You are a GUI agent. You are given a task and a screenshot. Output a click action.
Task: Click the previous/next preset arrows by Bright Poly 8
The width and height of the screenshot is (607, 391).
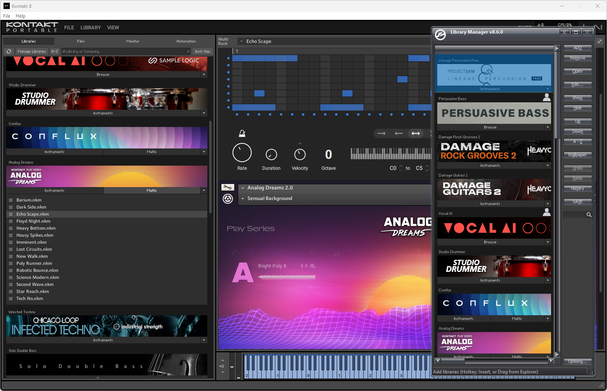coord(304,266)
